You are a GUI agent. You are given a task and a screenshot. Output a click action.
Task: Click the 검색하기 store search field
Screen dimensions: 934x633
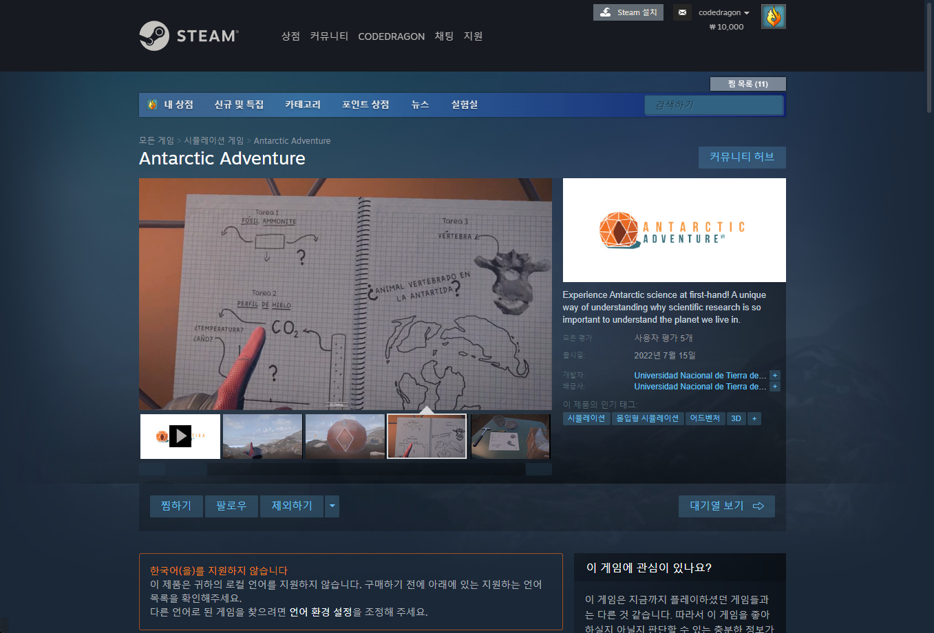(714, 105)
